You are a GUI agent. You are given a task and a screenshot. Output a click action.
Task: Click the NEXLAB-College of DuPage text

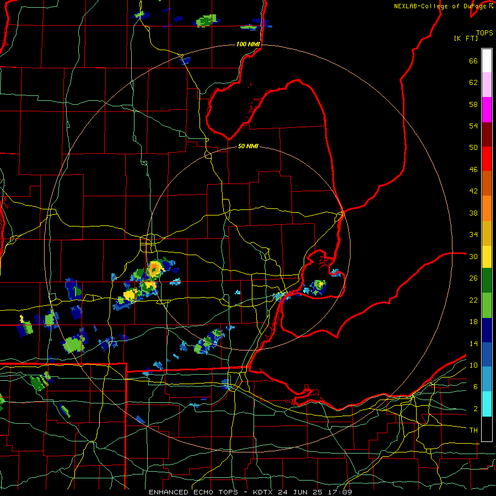point(441,6)
